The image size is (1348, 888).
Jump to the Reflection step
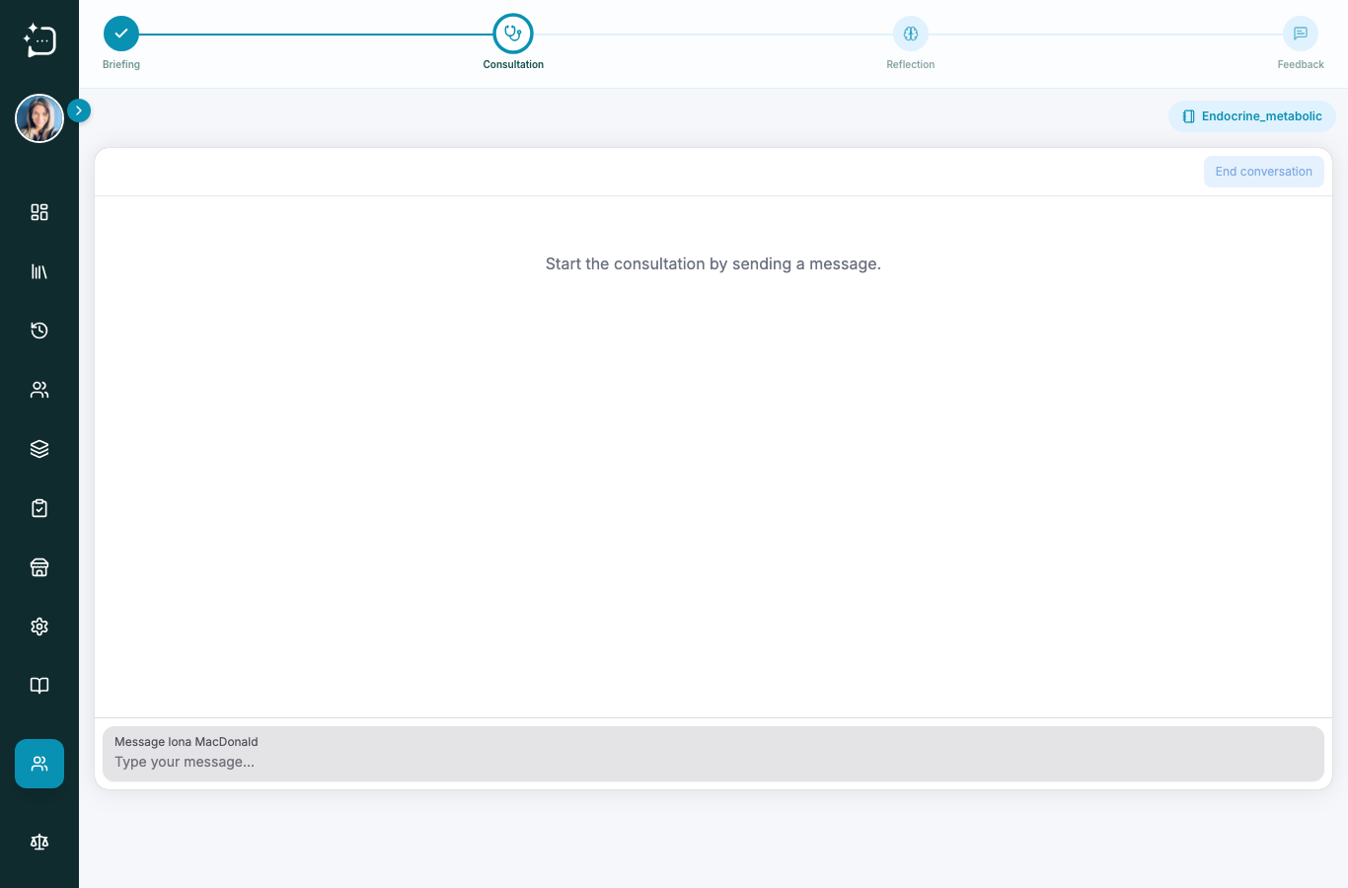pyautogui.click(x=911, y=34)
